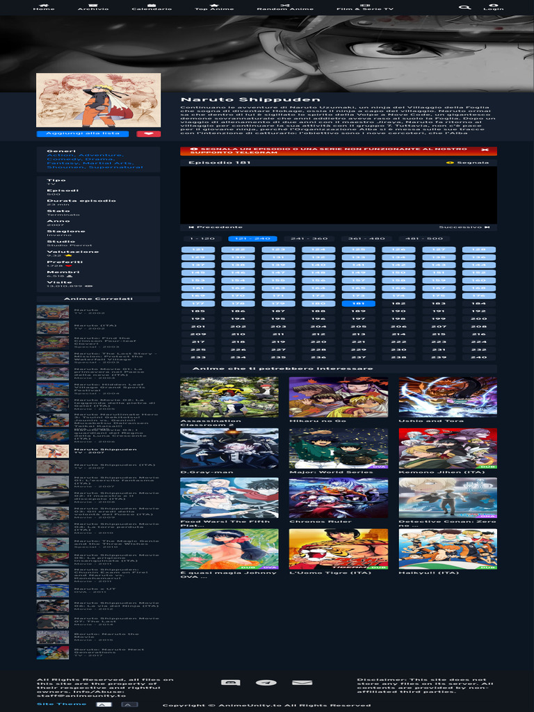Play episode 200
This screenshot has height=712, width=534.
click(478, 319)
